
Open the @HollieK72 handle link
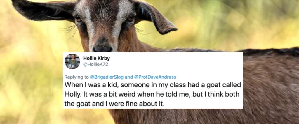point(95,64)
